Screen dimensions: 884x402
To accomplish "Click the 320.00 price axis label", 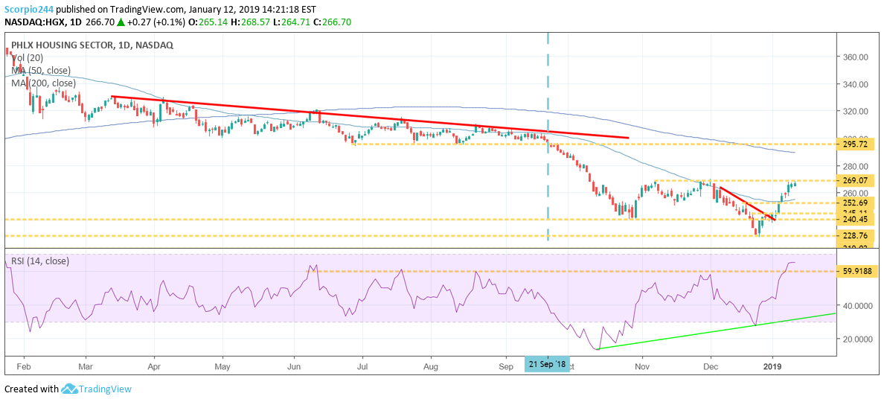I will pyautogui.click(x=856, y=111).
